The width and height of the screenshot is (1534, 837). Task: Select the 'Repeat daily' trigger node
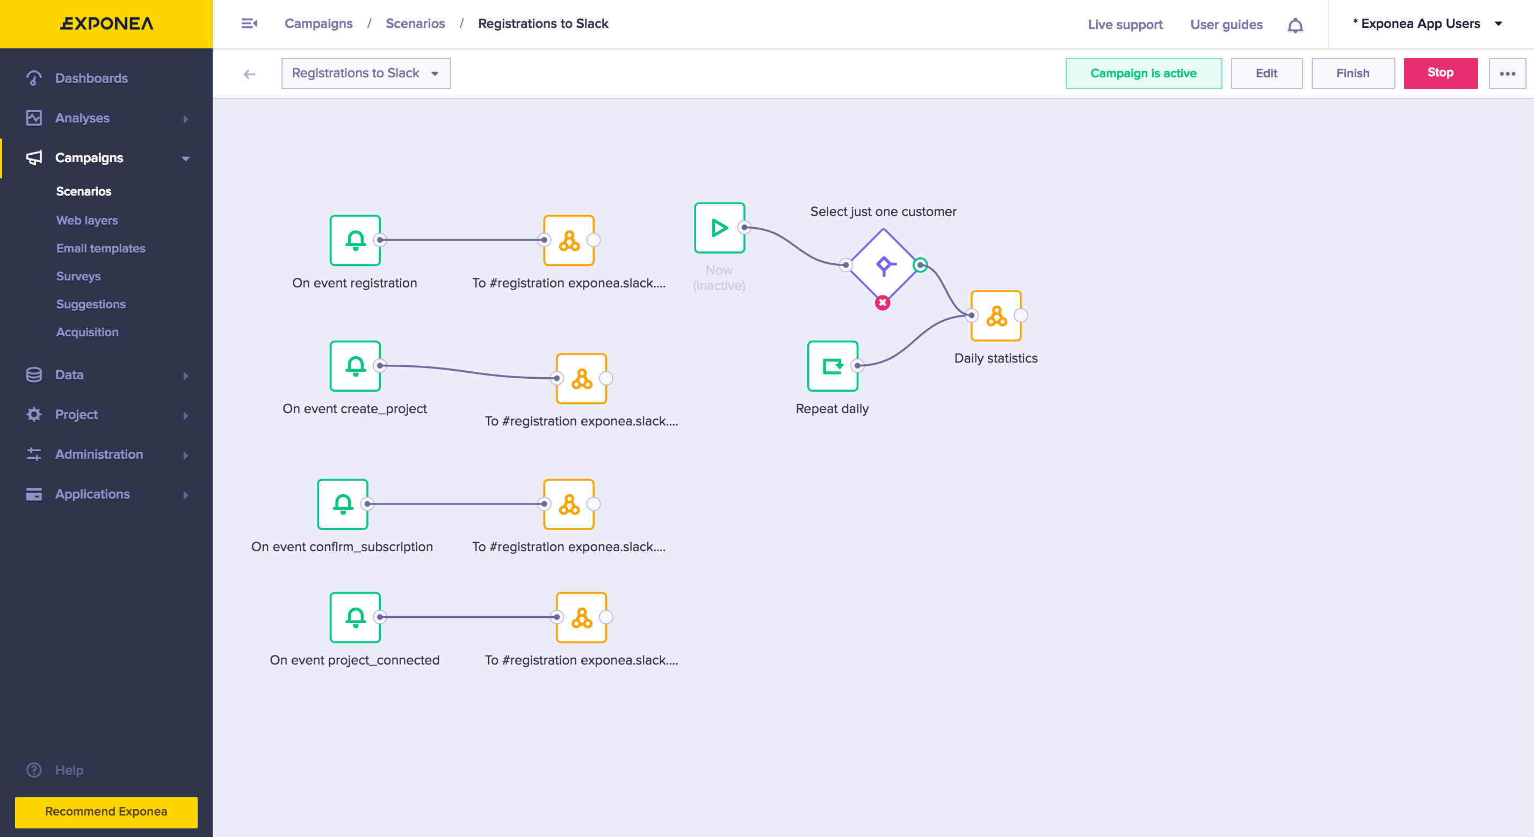(832, 366)
